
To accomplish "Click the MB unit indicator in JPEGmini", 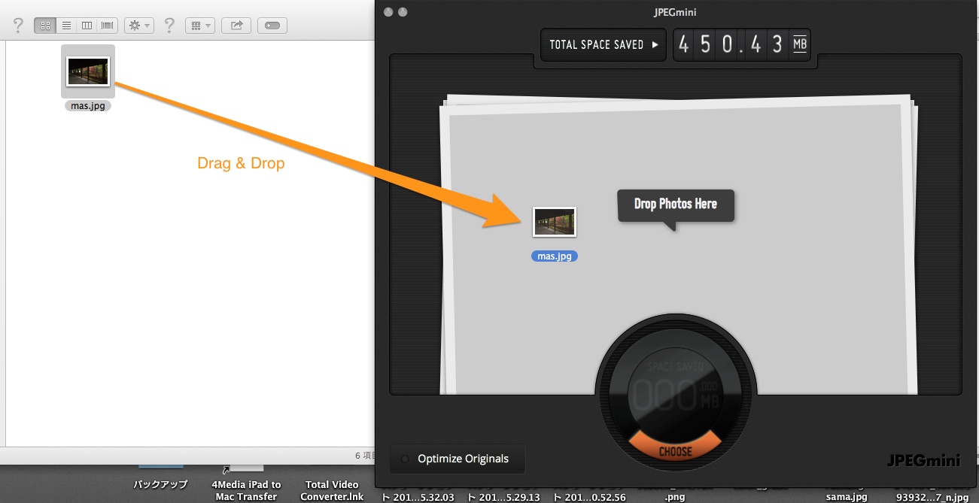I will (x=799, y=44).
